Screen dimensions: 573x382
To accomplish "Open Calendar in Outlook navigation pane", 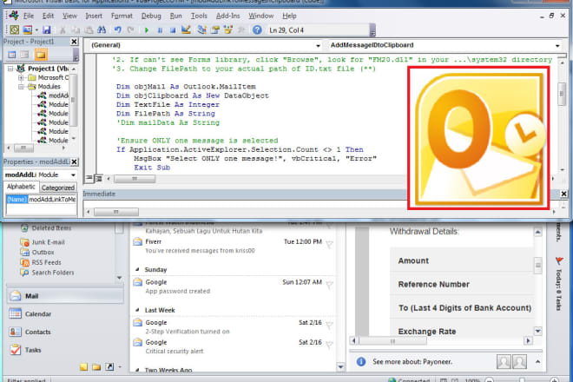I will (x=65, y=313).
